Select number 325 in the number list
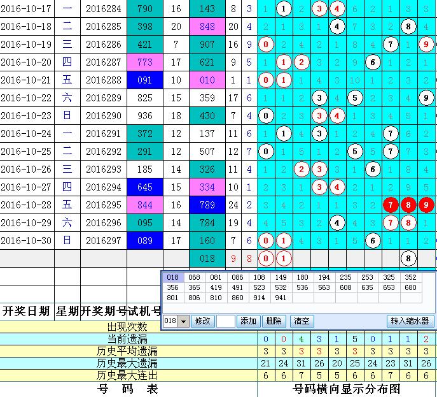This screenshot has height=397, width=437. [x=389, y=277]
